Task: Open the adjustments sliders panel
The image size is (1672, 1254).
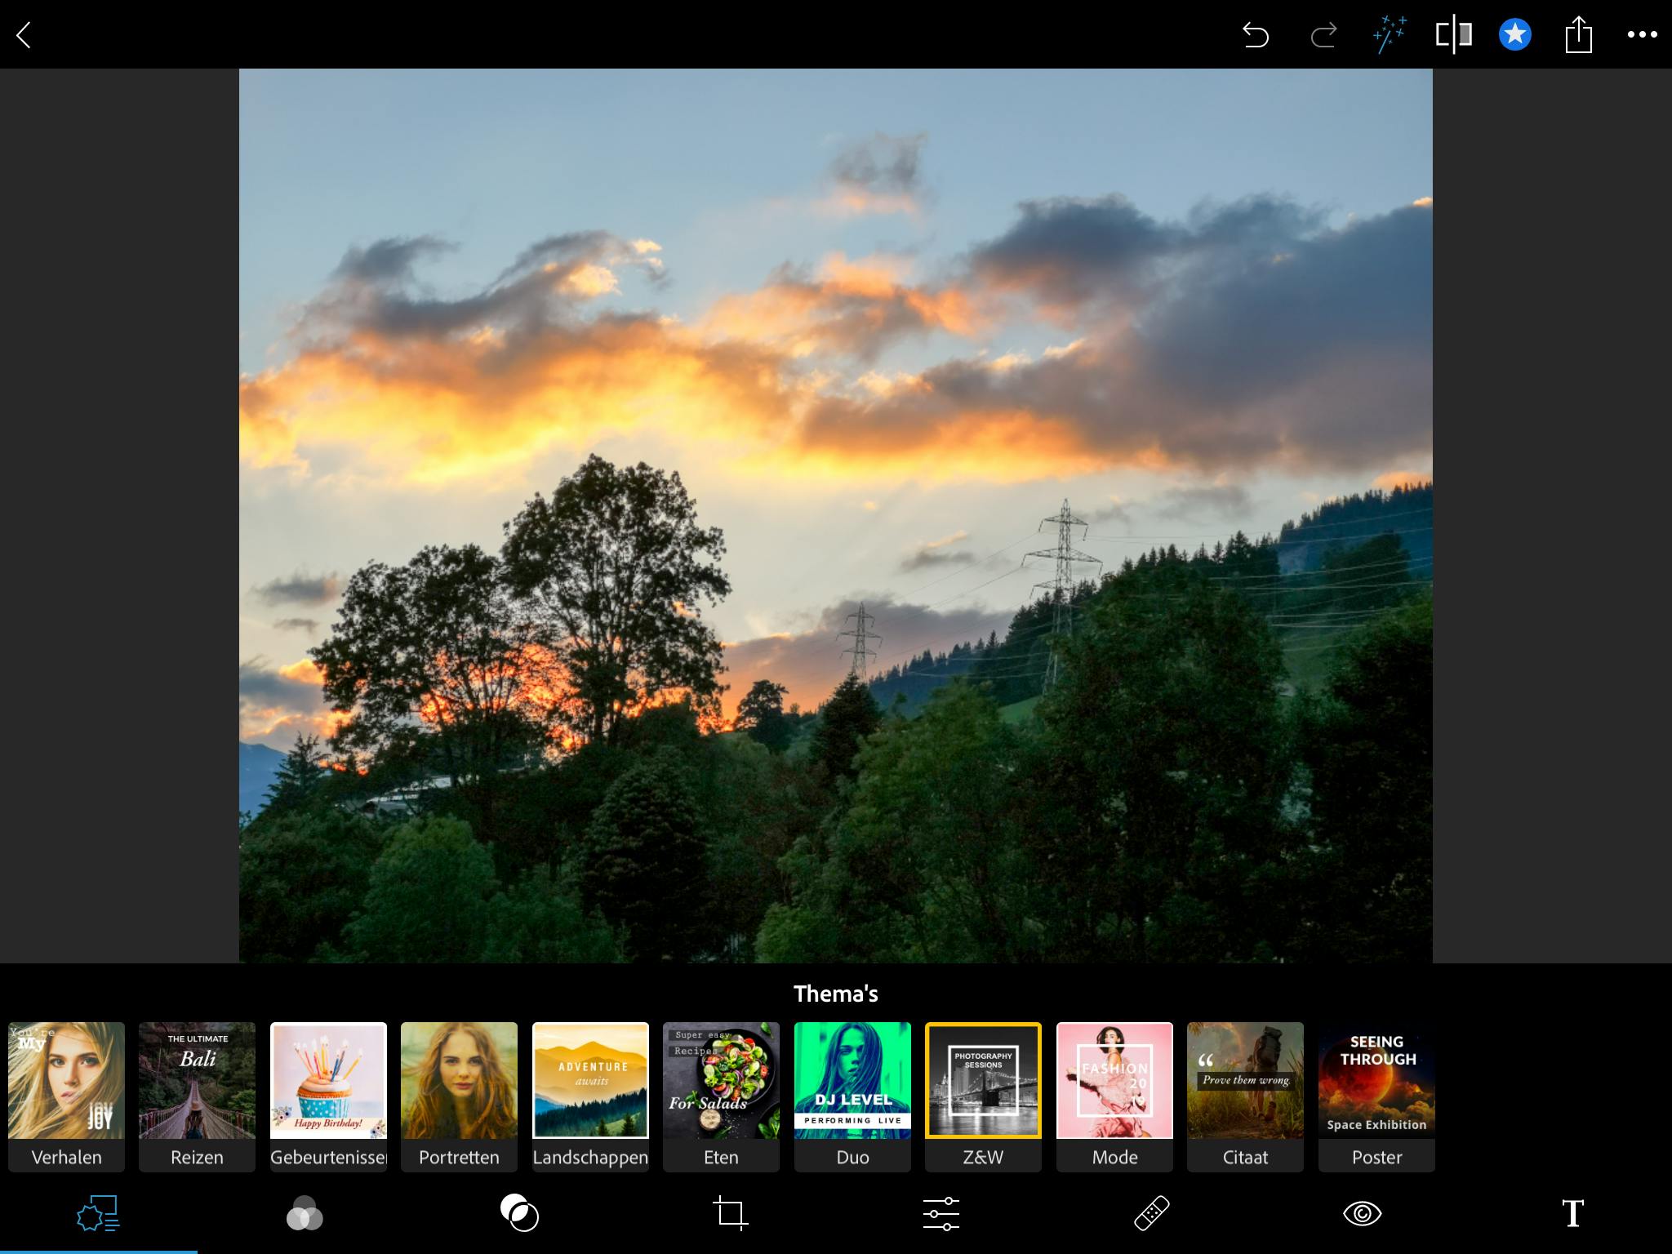Action: click(x=940, y=1213)
